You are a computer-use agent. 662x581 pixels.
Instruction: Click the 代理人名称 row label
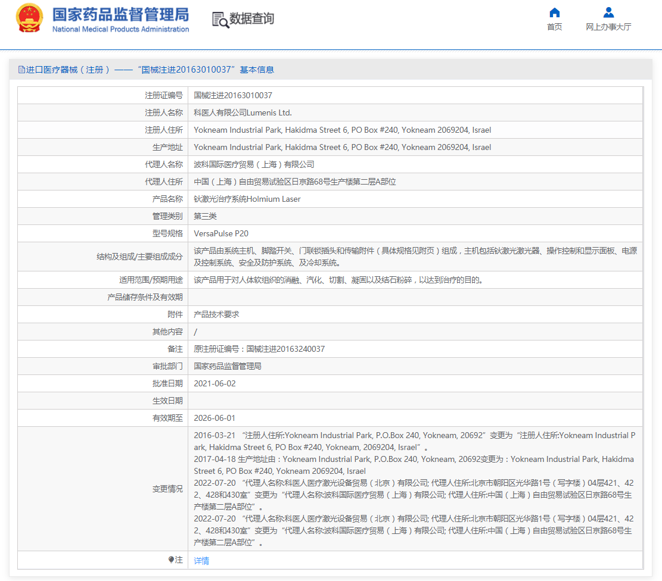pyautogui.click(x=164, y=164)
